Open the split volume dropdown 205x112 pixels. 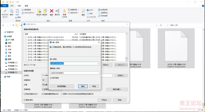click(x=45, y=85)
